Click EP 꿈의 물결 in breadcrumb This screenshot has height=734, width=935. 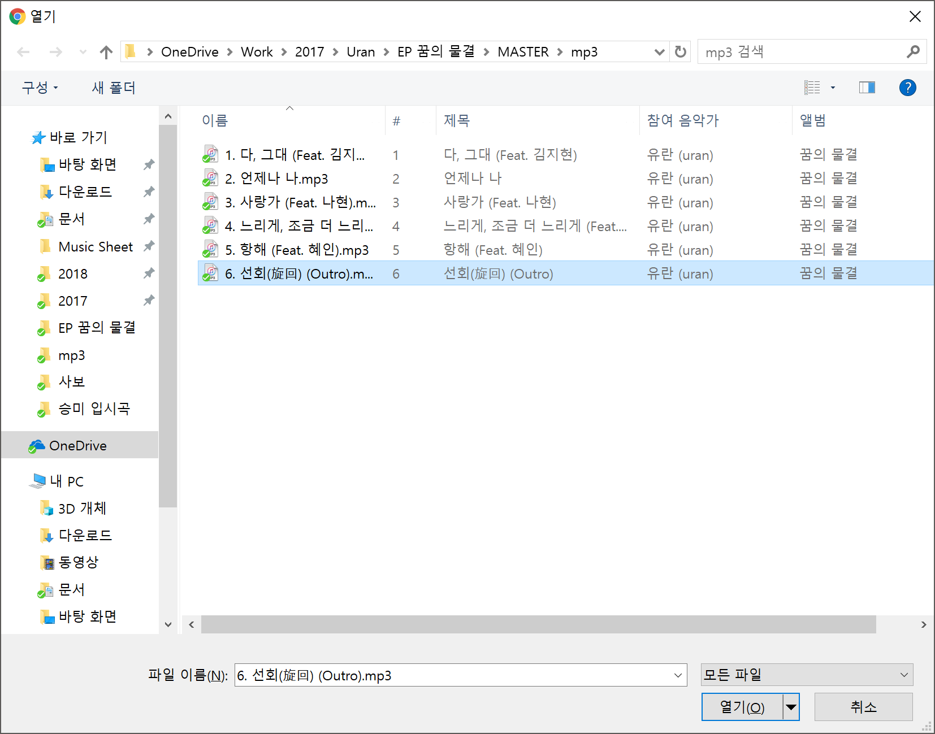(x=436, y=52)
